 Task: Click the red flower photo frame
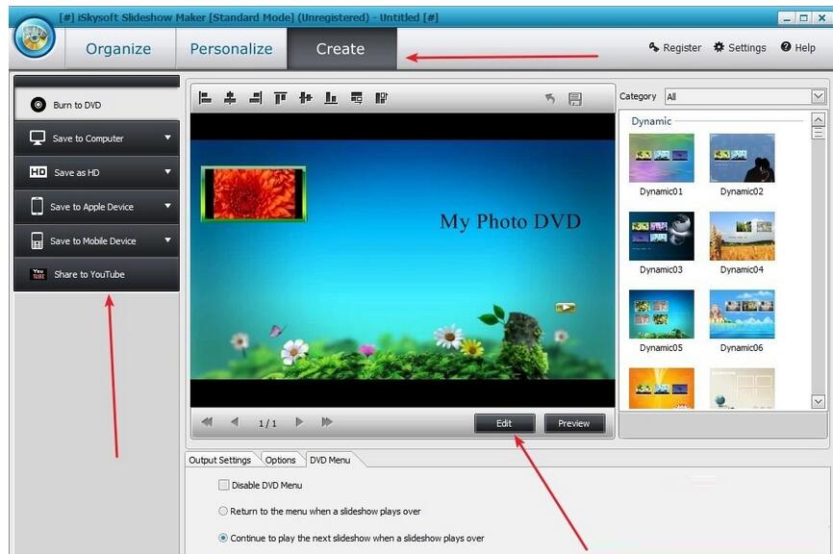click(253, 193)
